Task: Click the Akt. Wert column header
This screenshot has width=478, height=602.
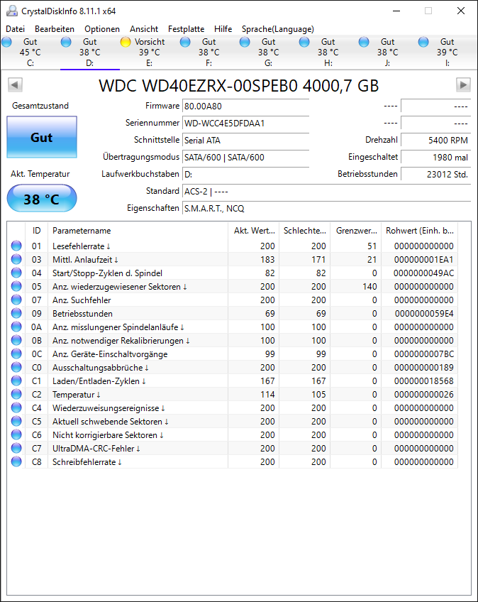Action: click(254, 230)
